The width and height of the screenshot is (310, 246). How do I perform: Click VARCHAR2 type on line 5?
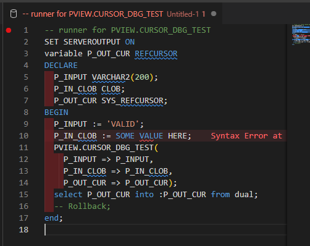pos(111,77)
